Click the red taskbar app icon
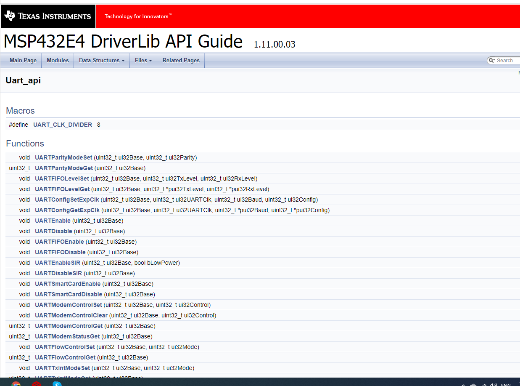The width and height of the screenshot is (520, 386). pyautogui.click(x=37, y=384)
